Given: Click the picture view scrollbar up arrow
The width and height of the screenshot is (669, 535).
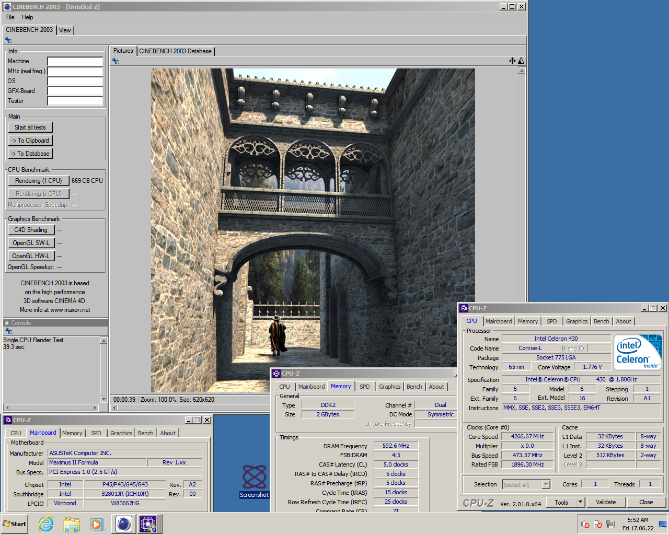Looking at the screenshot, I should point(522,71).
